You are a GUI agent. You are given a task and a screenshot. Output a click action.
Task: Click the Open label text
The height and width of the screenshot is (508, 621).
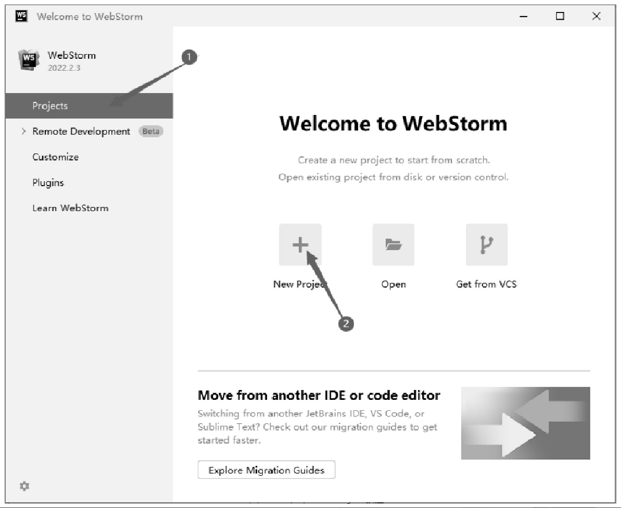(x=394, y=284)
